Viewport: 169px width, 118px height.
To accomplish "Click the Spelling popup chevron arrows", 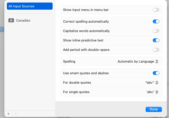I will click(x=157, y=62).
